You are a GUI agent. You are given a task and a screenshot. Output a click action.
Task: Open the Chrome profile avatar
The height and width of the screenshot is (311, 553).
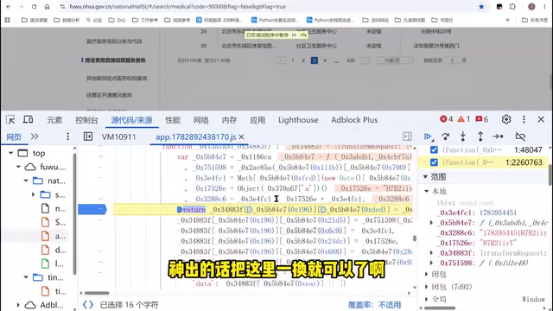click(531, 7)
